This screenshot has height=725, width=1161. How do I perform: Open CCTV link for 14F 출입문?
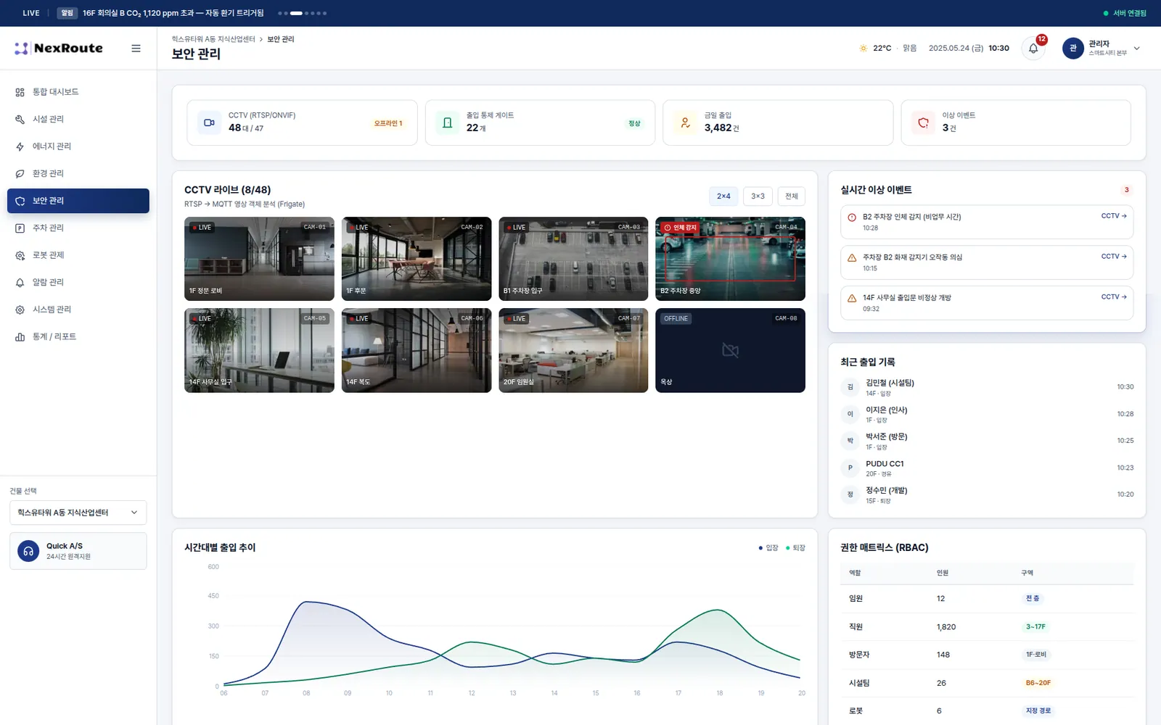pyautogui.click(x=1114, y=297)
